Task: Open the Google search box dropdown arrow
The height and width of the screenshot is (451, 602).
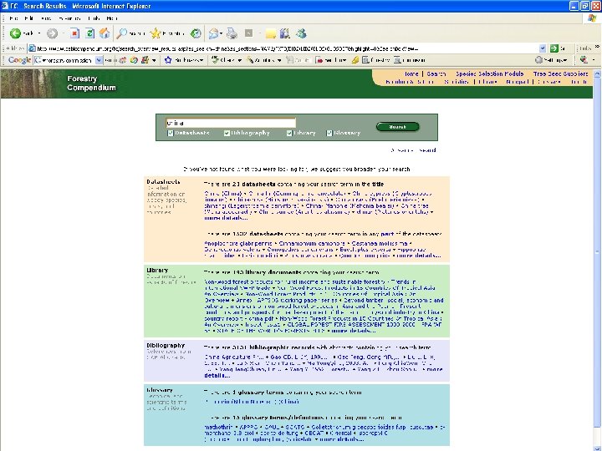Action: coord(99,60)
